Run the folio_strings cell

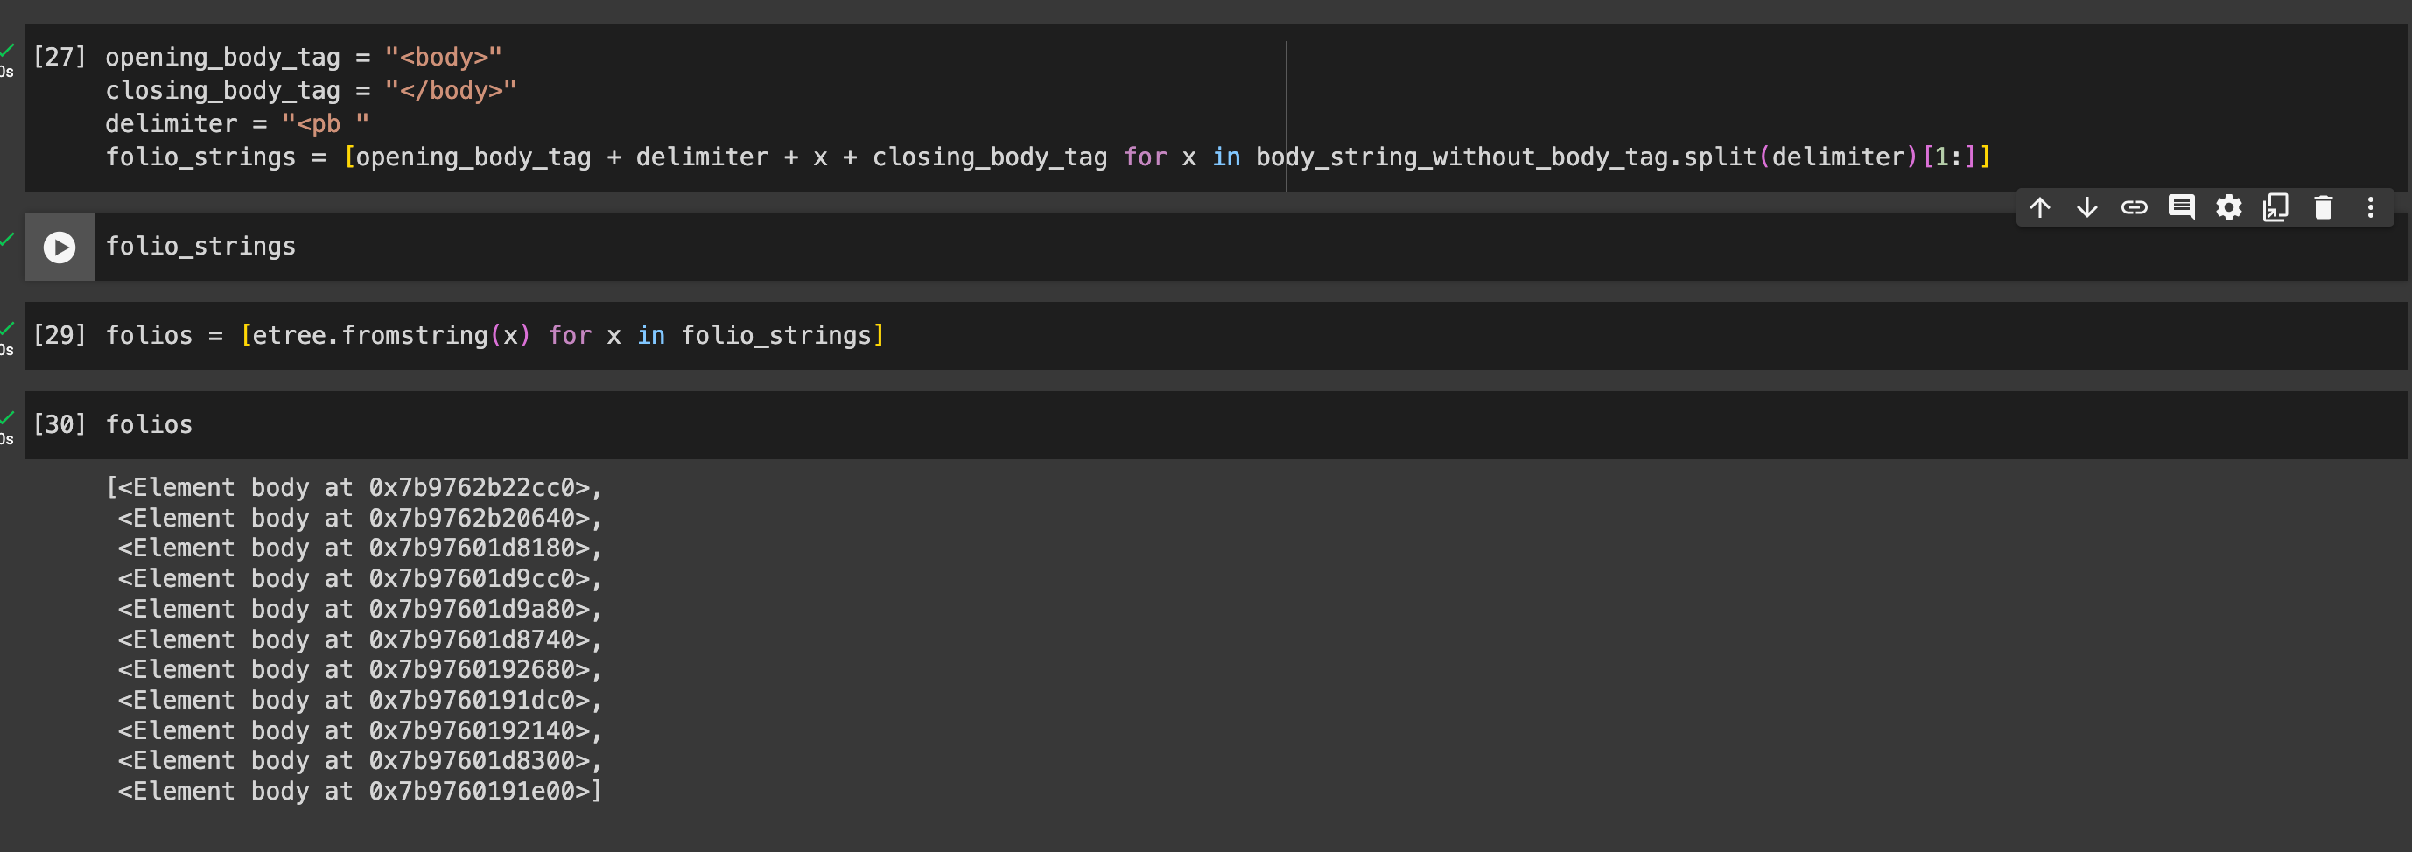pyautogui.click(x=59, y=248)
